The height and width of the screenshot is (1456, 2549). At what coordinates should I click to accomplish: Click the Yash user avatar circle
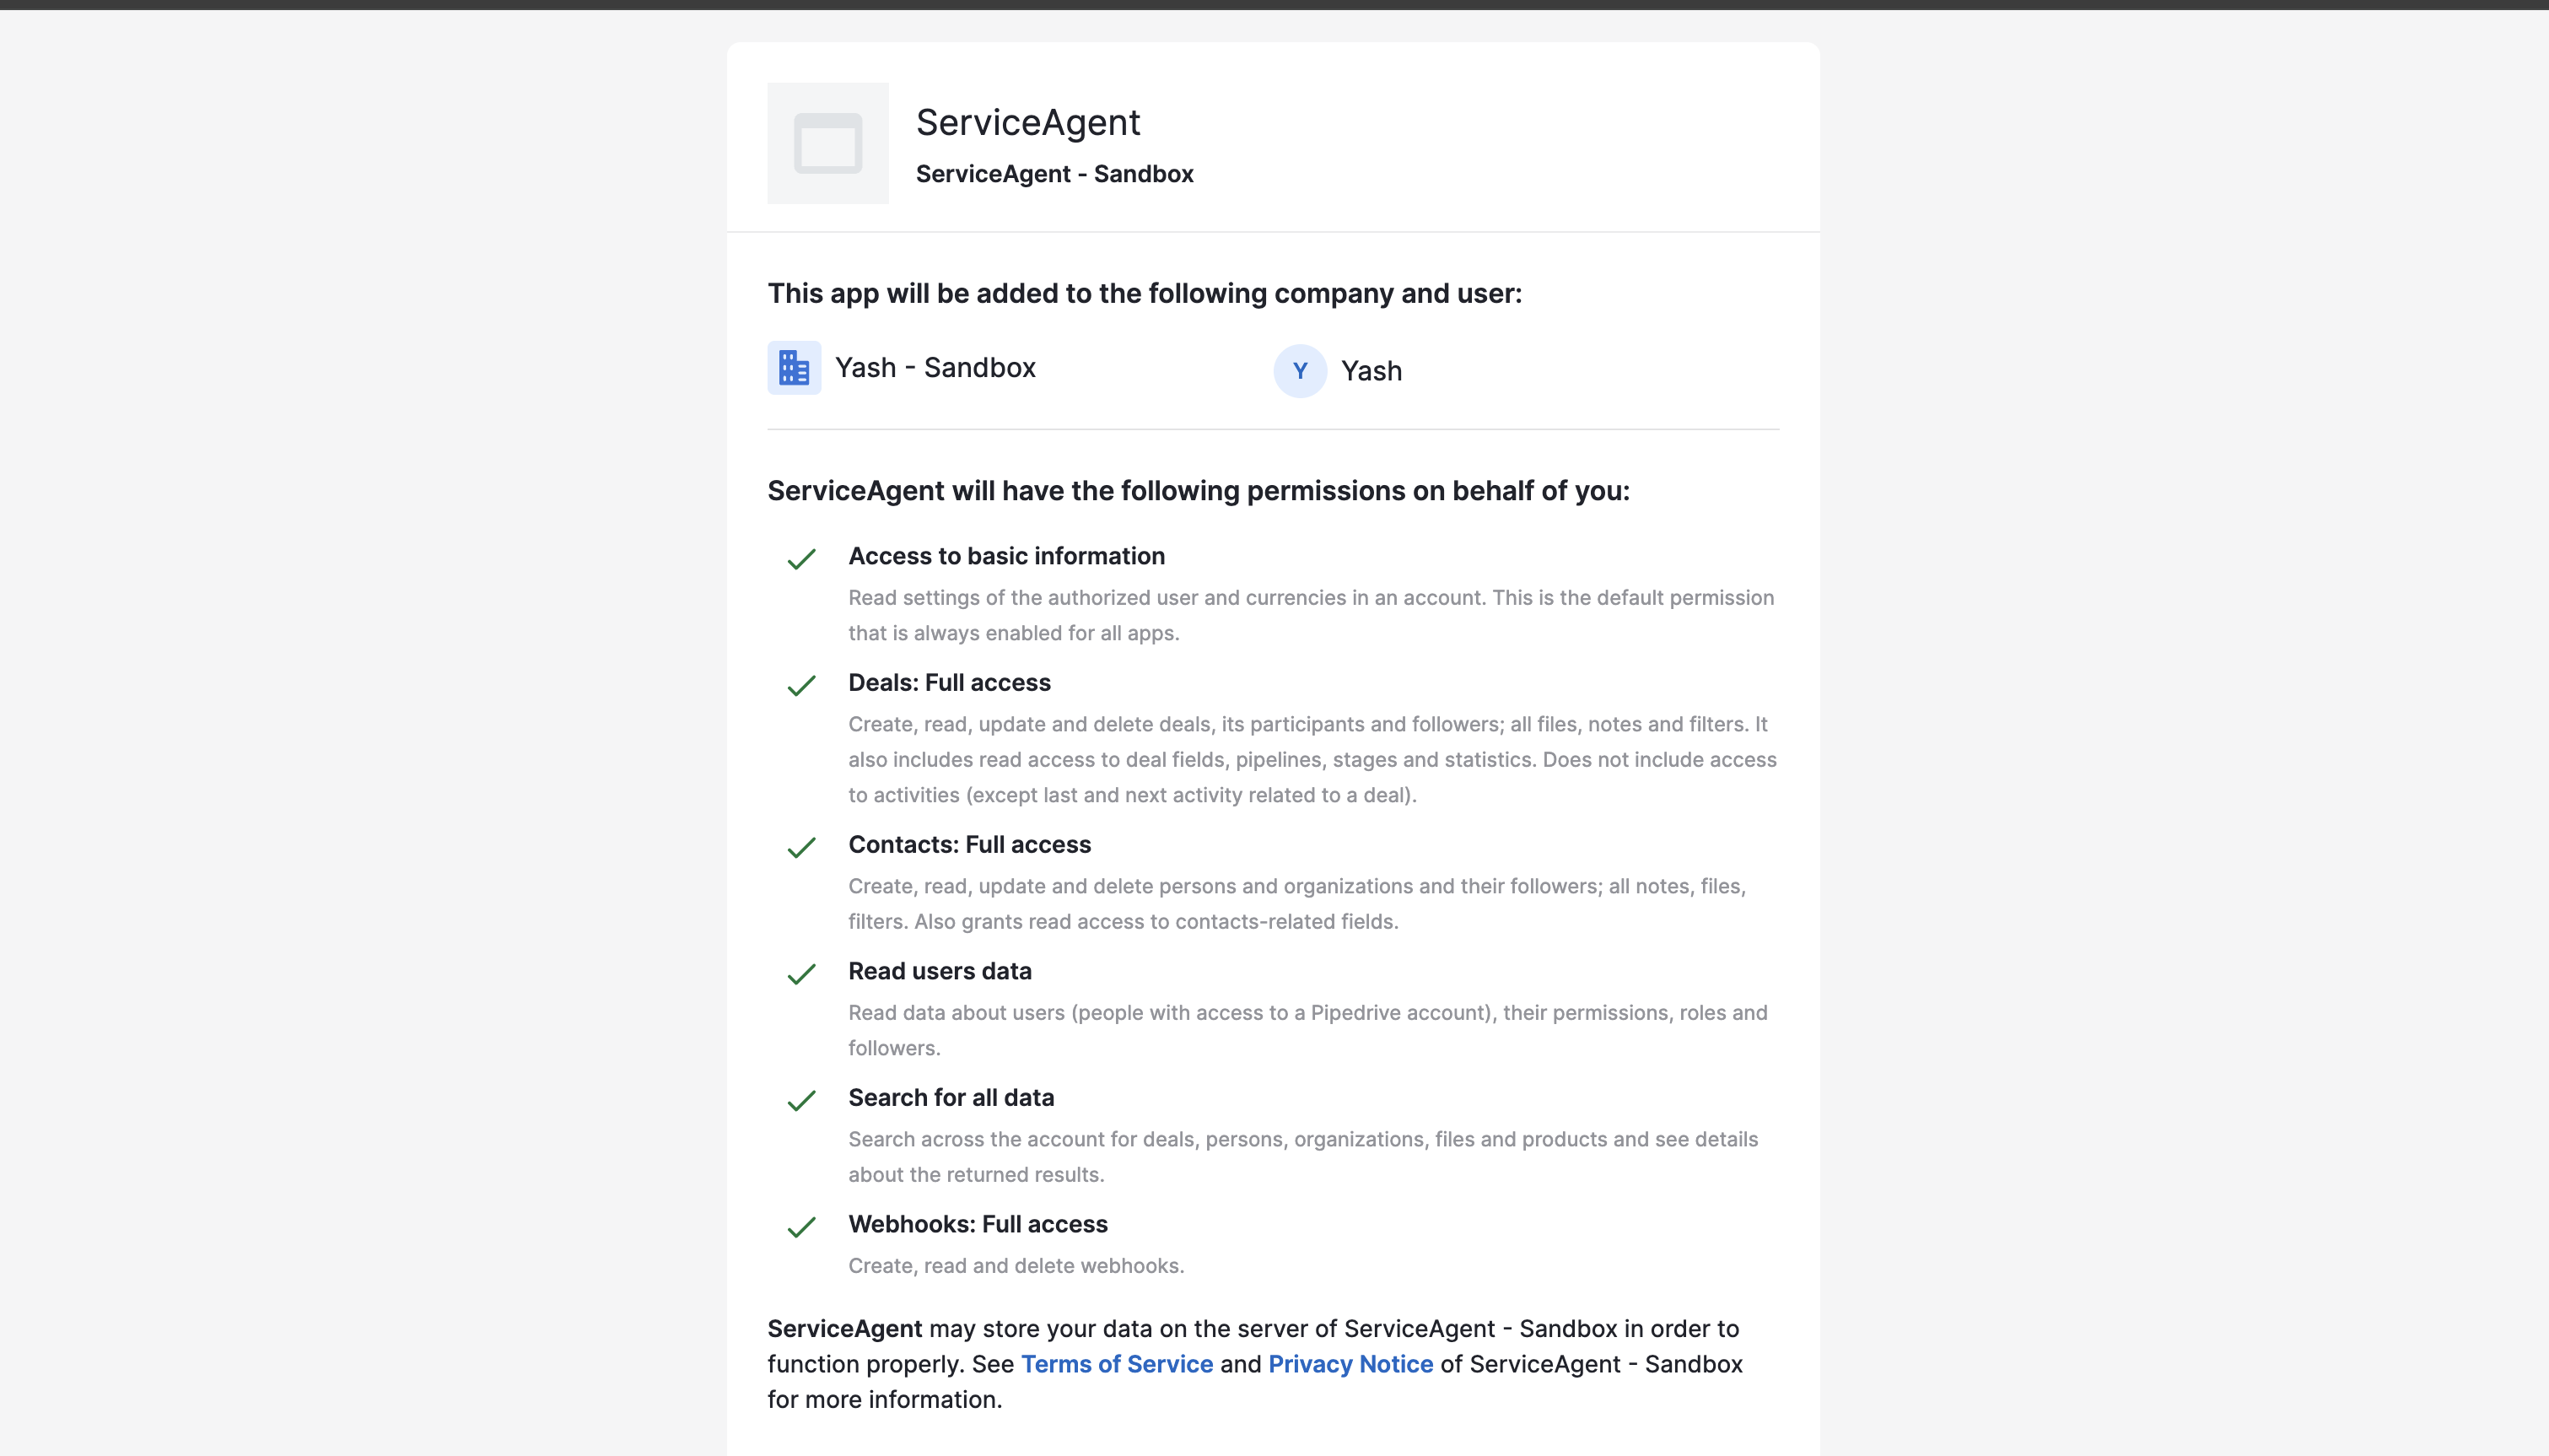coord(1300,371)
